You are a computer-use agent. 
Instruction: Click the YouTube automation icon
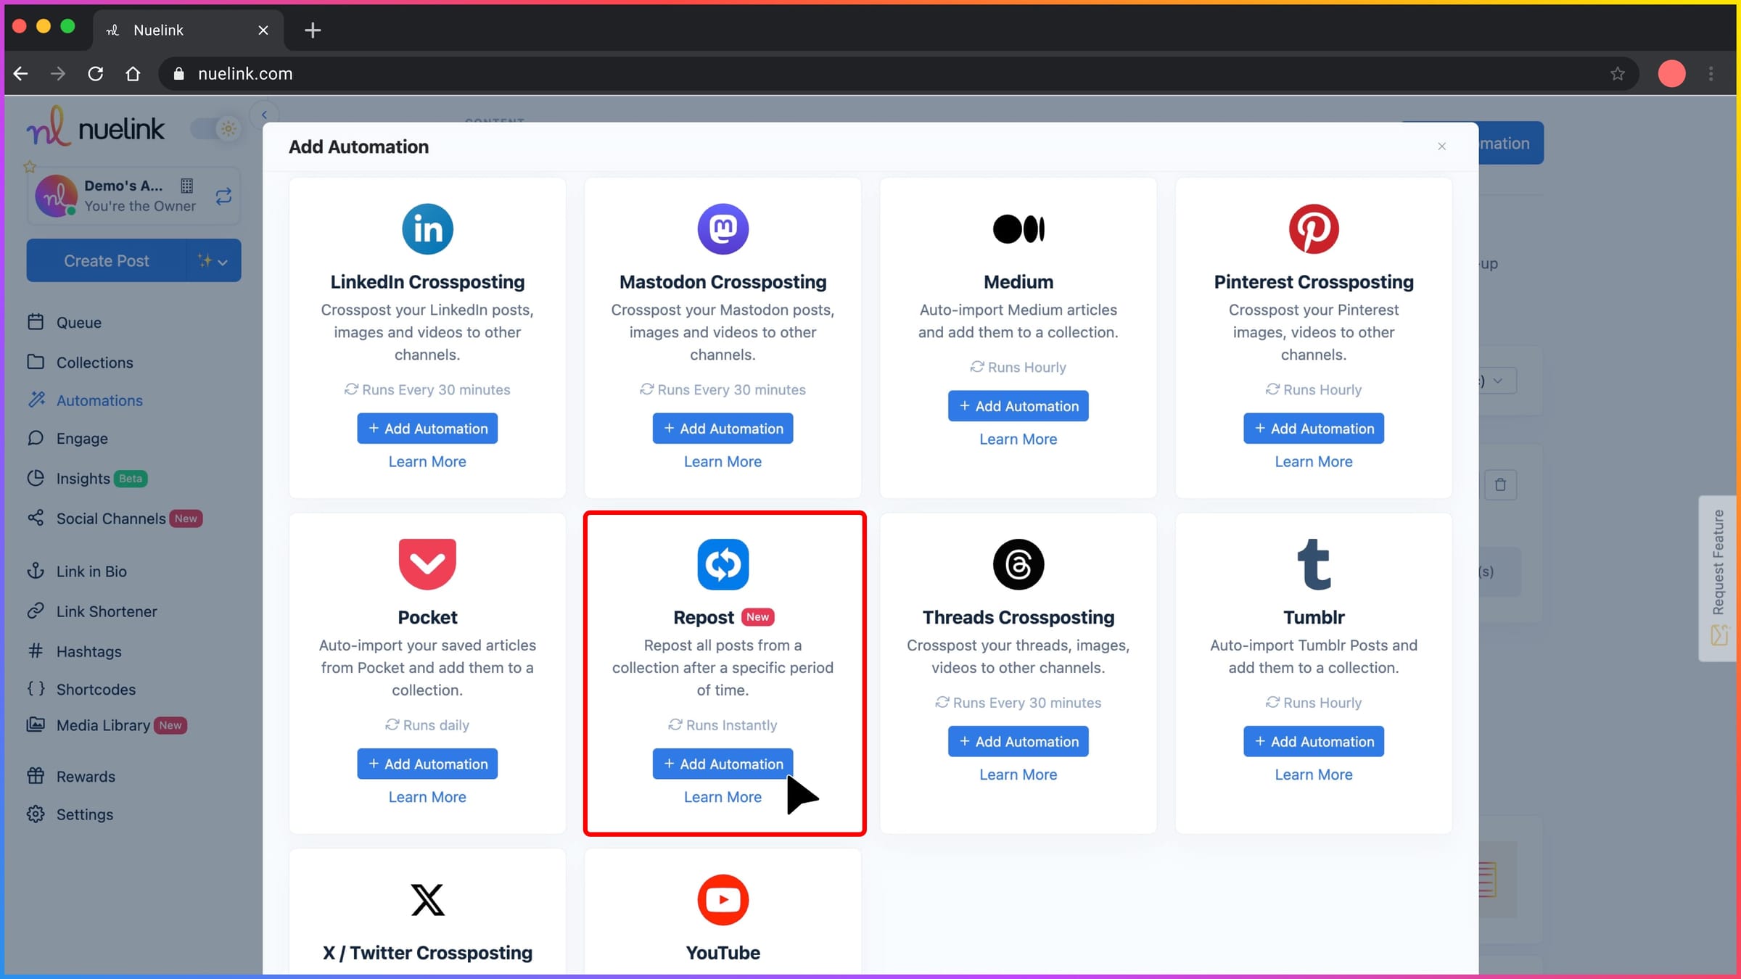click(723, 899)
